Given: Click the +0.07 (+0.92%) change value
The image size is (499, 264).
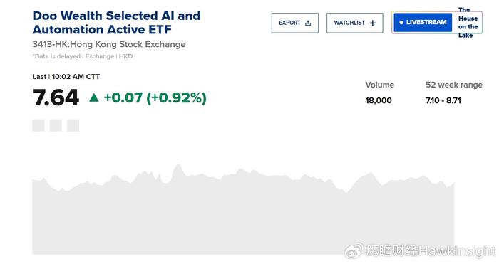Looking at the screenshot, I should 155,97.
